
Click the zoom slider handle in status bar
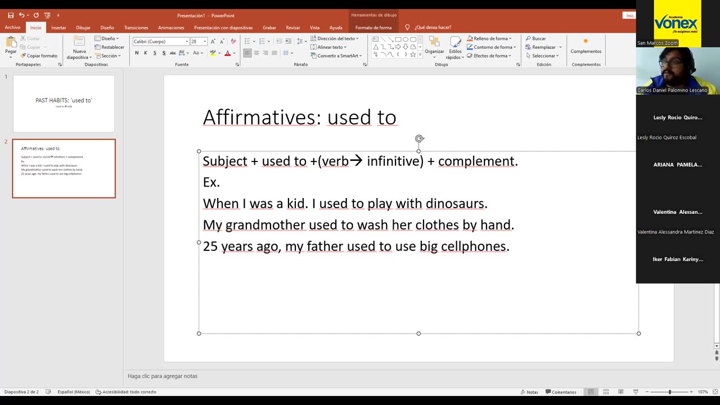[x=669, y=391]
